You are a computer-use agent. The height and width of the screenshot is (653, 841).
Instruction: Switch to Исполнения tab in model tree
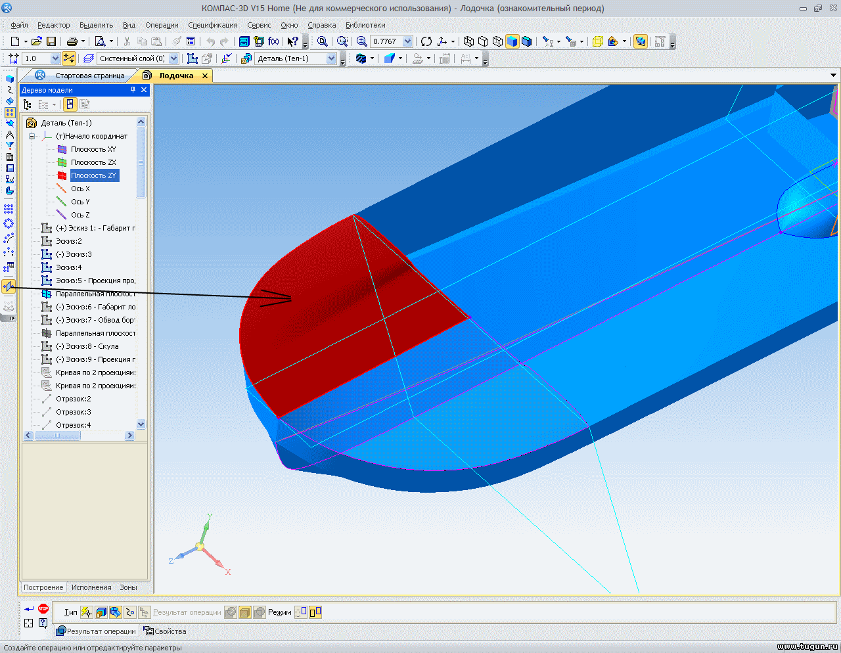(91, 587)
